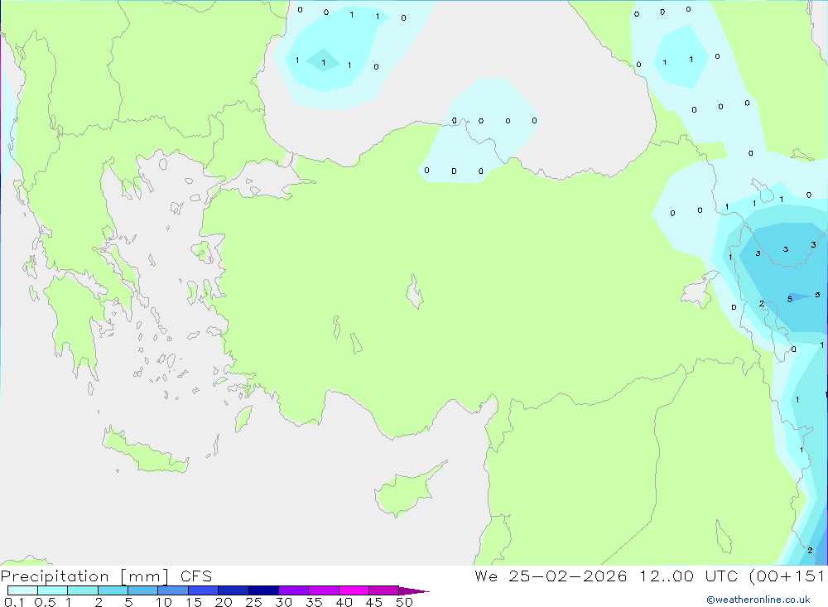Click the legend label '30'

coord(284,602)
